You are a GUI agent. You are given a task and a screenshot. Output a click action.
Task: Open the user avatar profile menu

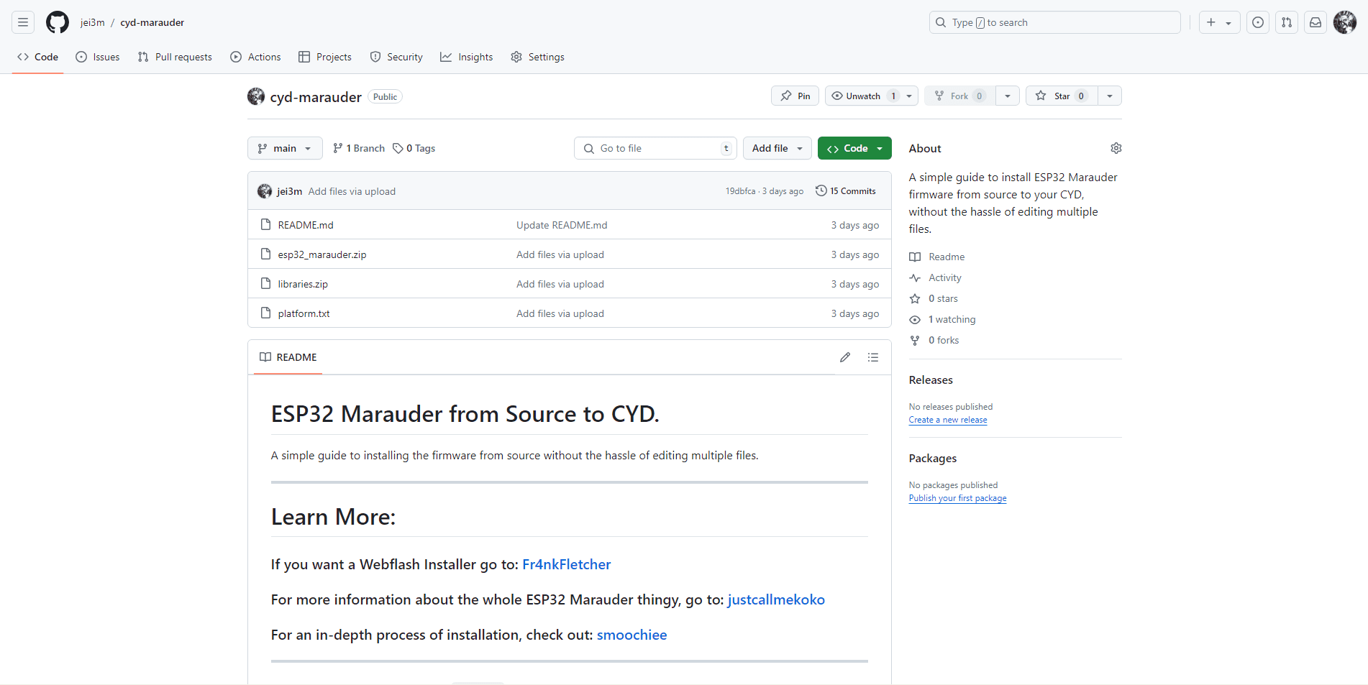1345,22
